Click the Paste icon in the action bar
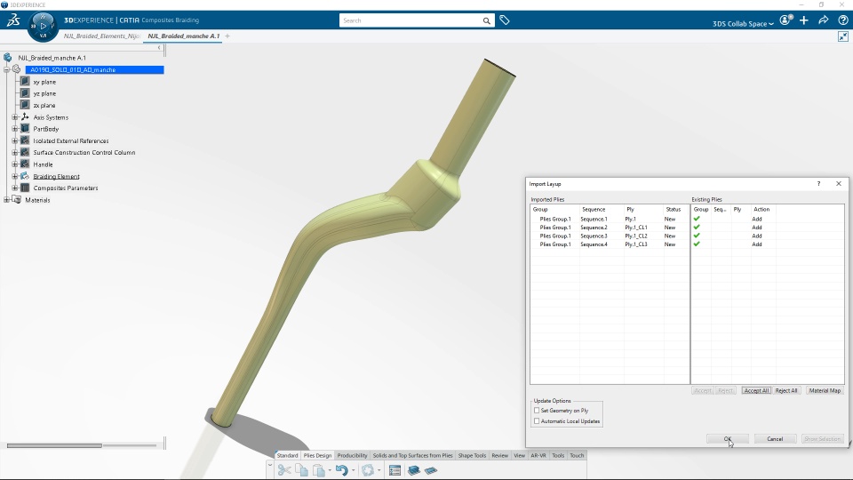The width and height of the screenshot is (853, 480). tap(319, 470)
